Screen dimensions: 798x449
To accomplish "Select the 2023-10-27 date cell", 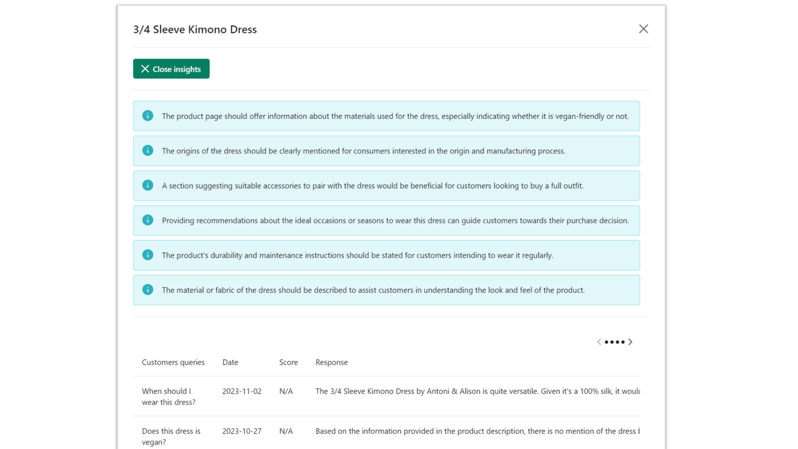I will tap(242, 431).
